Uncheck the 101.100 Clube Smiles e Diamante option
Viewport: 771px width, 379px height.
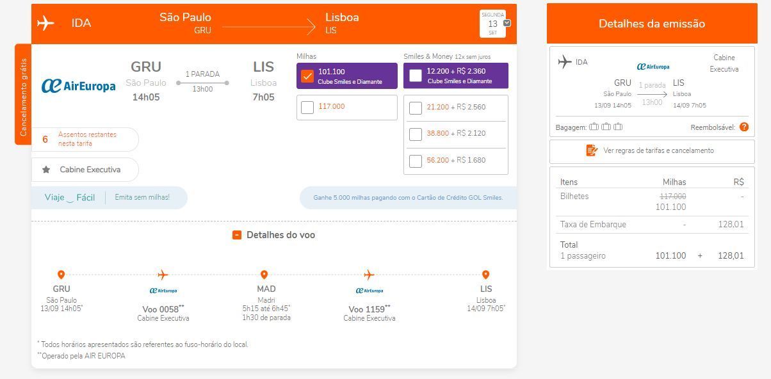(307, 76)
